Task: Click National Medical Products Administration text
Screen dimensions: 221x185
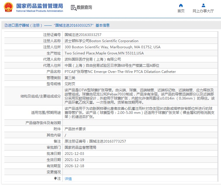Action: (40, 11)
